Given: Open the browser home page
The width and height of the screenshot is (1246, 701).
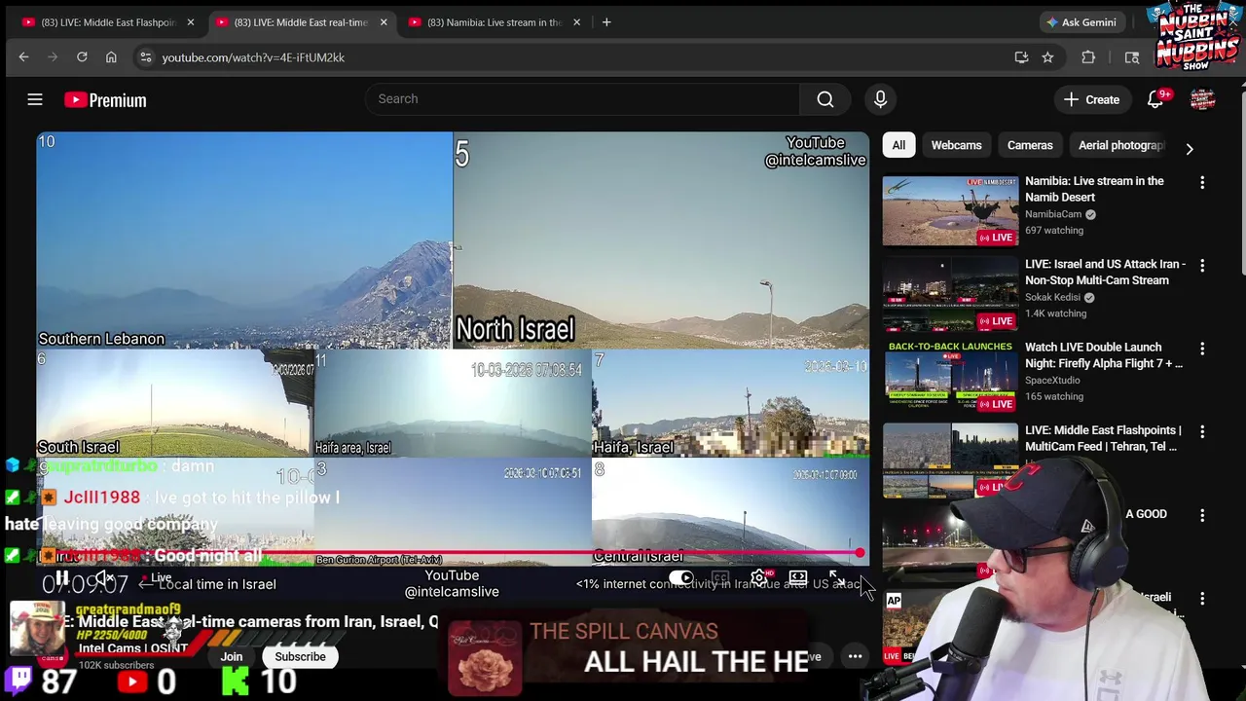Looking at the screenshot, I should tap(111, 57).
